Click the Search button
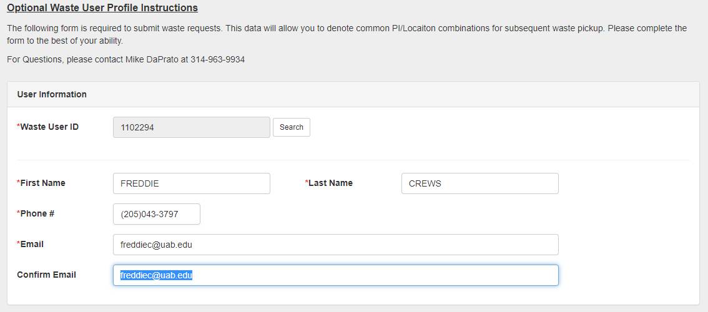Screen dimensions: 708x312 coord(291,127)
